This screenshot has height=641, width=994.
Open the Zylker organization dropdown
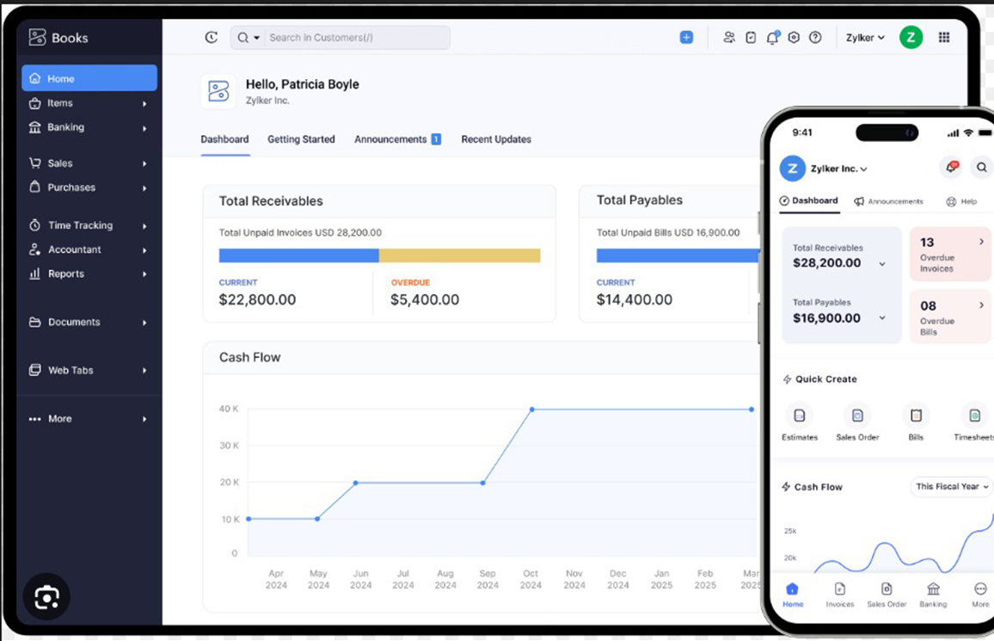(865, 38)
